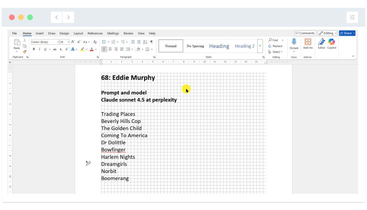Apply subscript formatting
This screenshot has height=210, width=367.
tap(61, 49)
